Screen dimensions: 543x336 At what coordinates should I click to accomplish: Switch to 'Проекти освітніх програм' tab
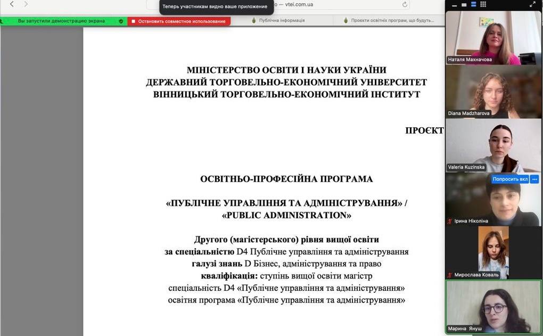click(x=392, y=21)
